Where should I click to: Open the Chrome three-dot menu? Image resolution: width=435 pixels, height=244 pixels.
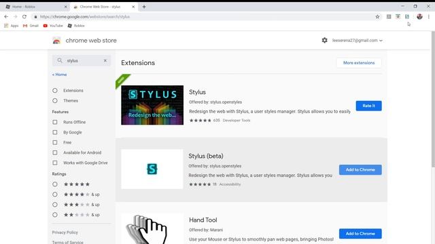point(429,16)
